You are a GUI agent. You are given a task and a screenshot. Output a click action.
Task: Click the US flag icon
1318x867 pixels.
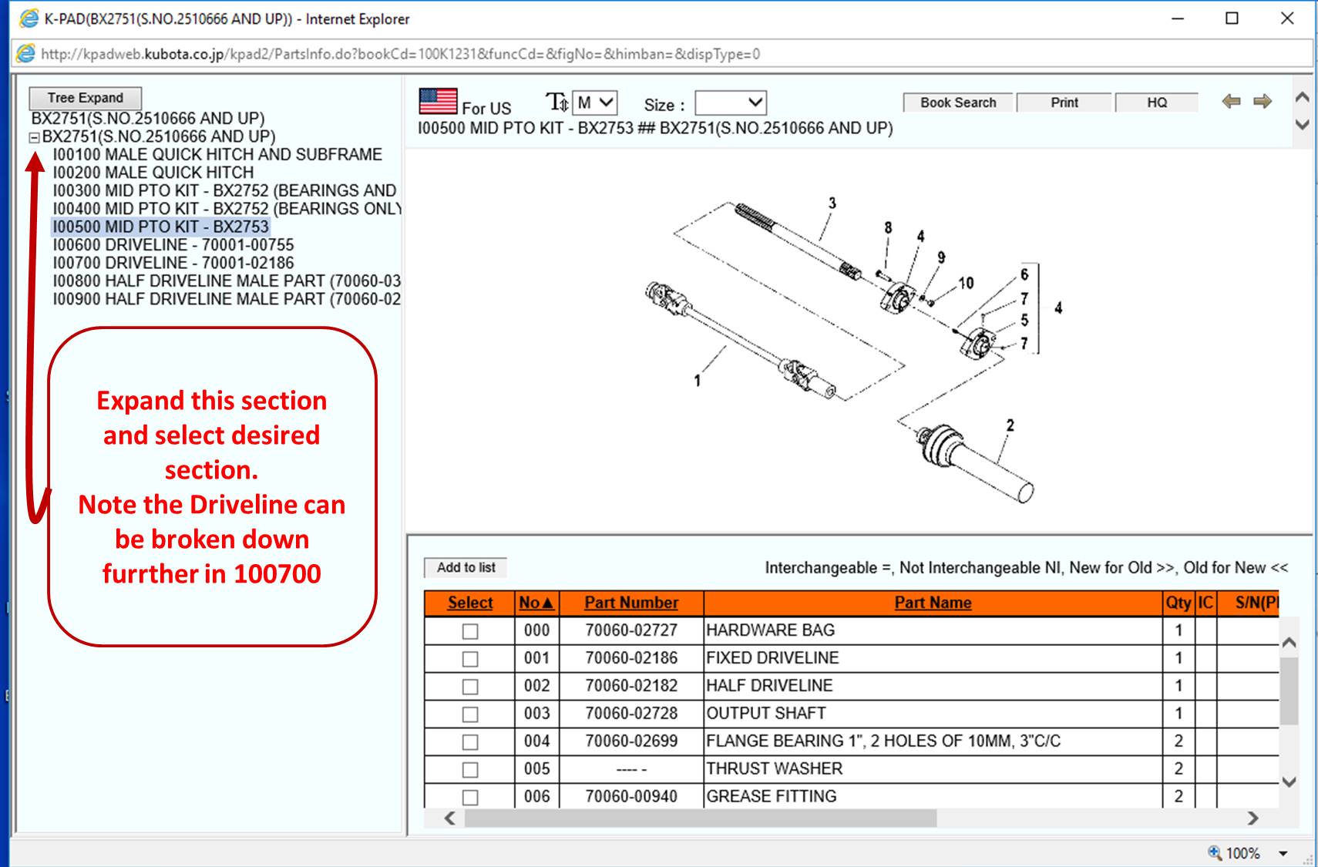point(438,102)
